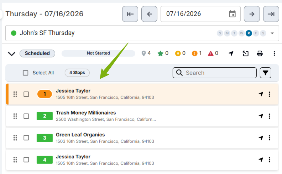Open Trash Money Millionaires stop
The image size is (282, 174).
[86, 113]
